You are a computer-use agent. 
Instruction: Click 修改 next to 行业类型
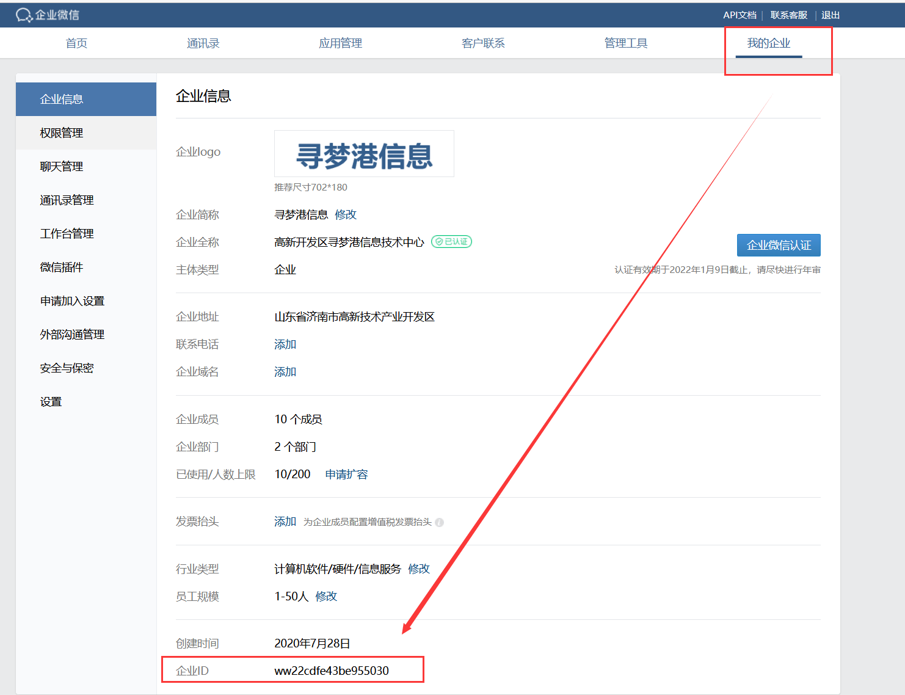(419, 569)
